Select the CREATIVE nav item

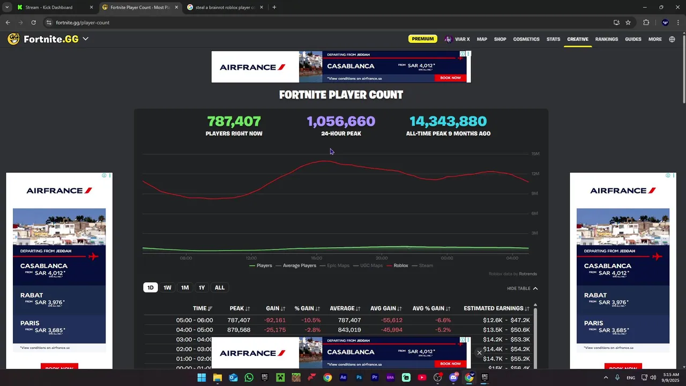pos(578,39)
